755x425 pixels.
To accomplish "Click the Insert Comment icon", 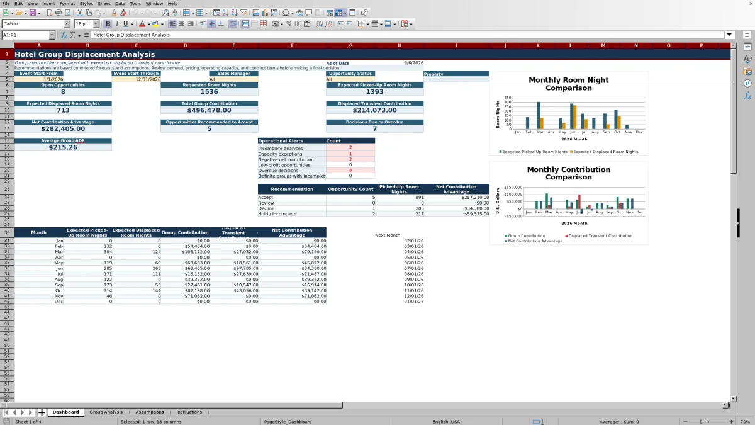I will click(309, 13).
